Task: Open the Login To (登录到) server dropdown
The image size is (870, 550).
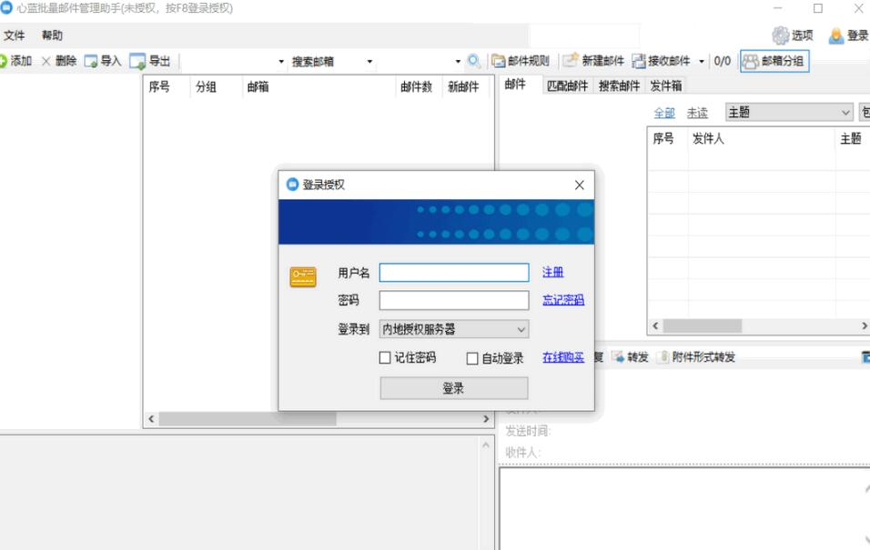Action: (454, 329)
